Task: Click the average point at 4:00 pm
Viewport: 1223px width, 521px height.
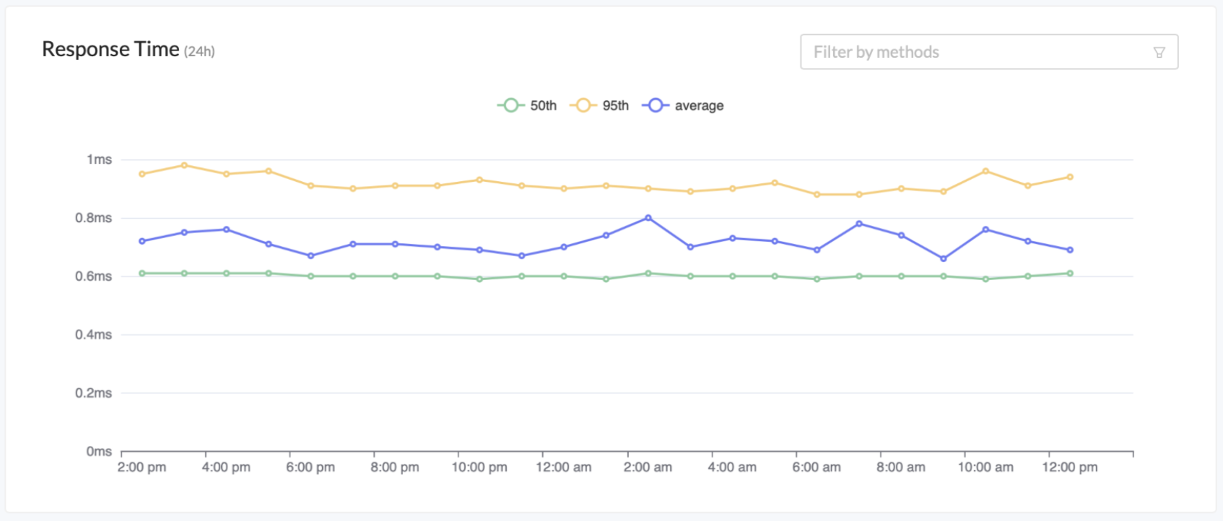Action: click(x=226, y=229)
